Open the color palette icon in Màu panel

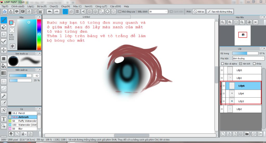point(12,46)
